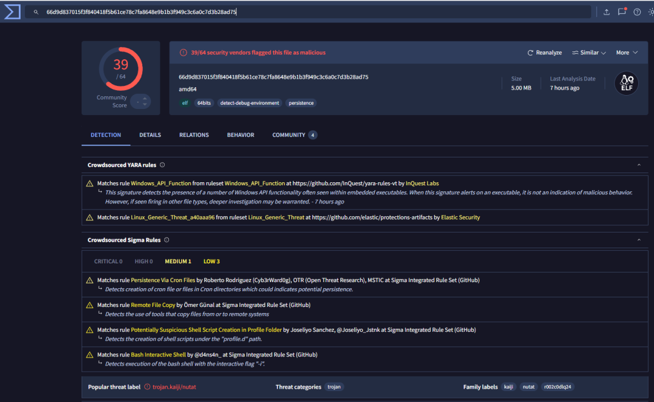Screen dimensions: 654x402
Task: Open the help question mark icon
Action: click(637, 12)
